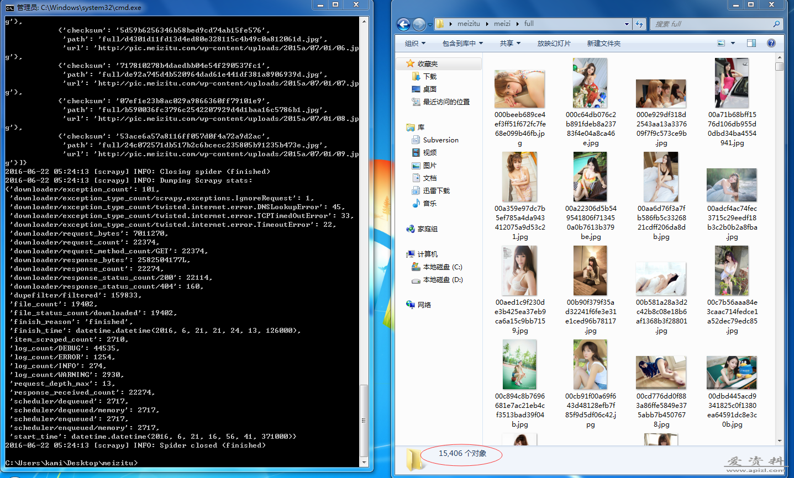Viewport: 794px width, 478px height.
Task: Click the Forward navigation arrow in Explorer
Action: pyautogui.click(x=419, y=24)
